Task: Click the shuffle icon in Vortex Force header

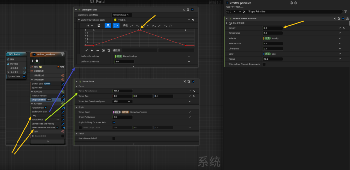Action: [x=185, y=82]
